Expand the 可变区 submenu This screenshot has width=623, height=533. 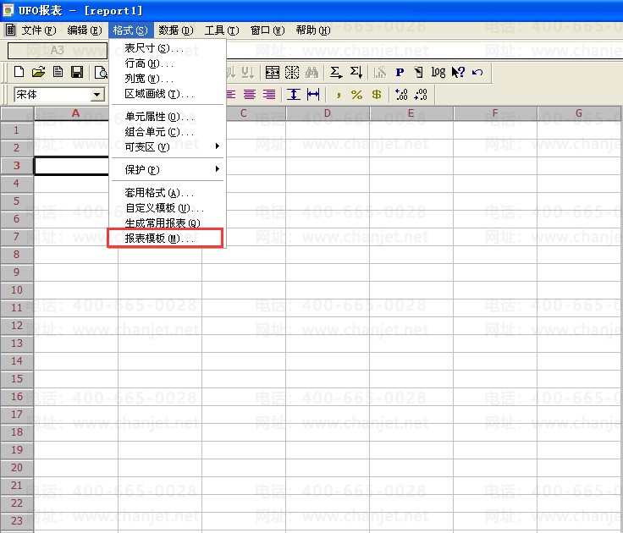pos(167,146)
